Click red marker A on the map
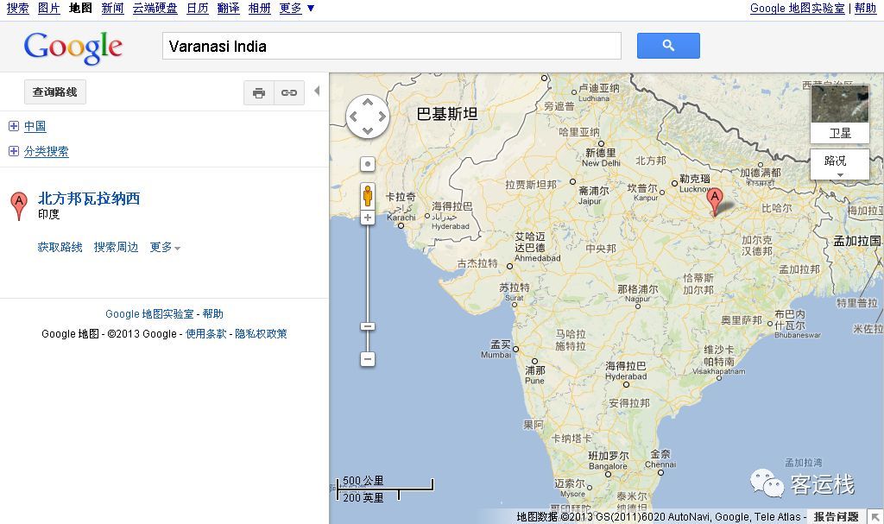The height and width of the screenshot is (524, 884). 714,201
